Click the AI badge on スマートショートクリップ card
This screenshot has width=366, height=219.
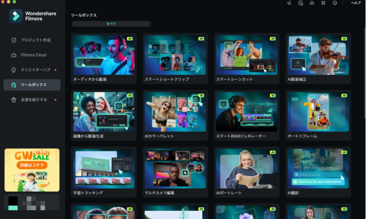coord(201,39)
